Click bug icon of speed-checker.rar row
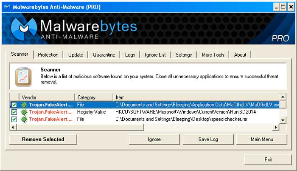Screen dimensions: 297x171 coord(24,119)
